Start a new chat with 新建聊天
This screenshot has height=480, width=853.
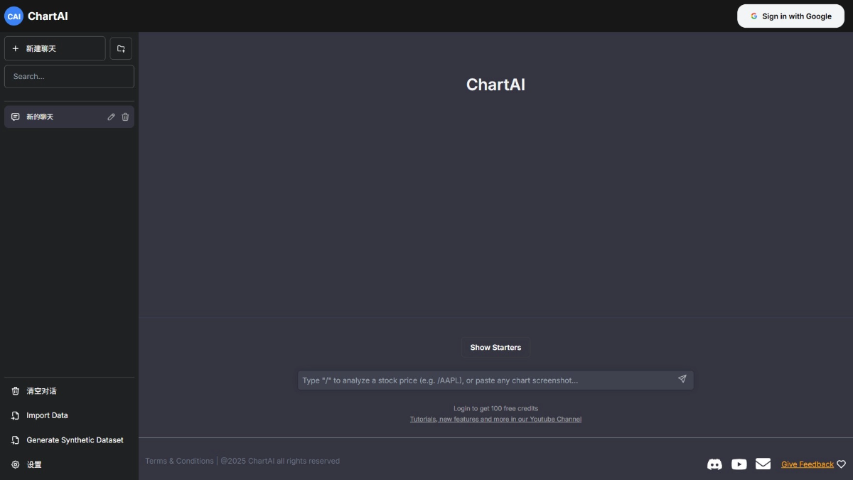coord(55,48)
